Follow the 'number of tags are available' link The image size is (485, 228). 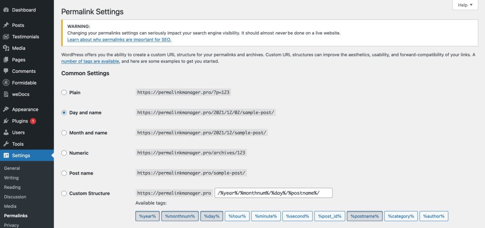point(90,61)
